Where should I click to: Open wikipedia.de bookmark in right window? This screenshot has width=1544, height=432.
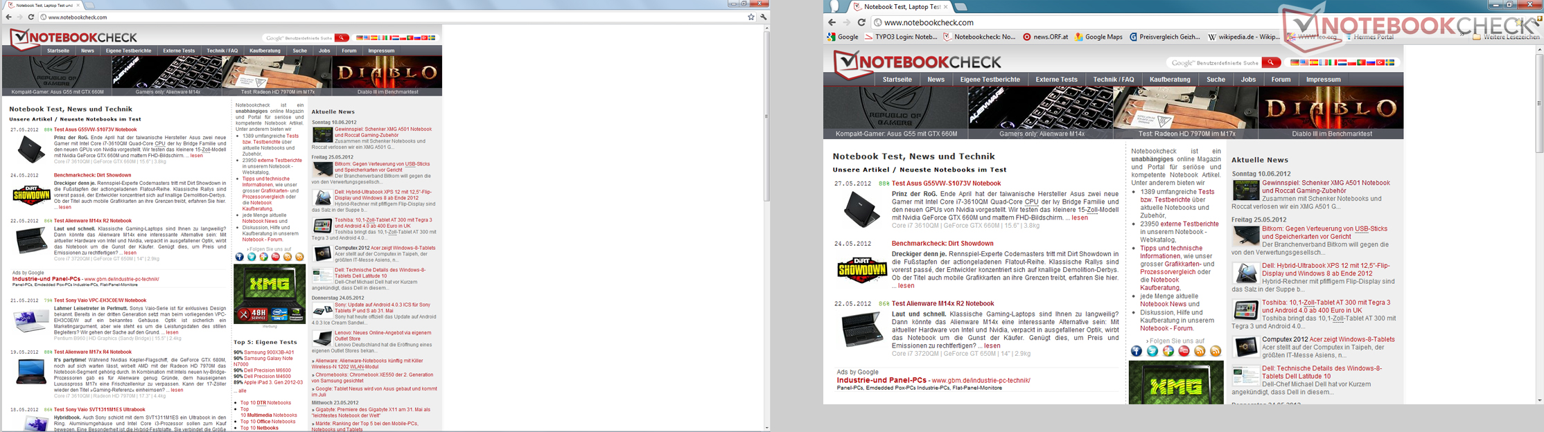pos(1244,37)
